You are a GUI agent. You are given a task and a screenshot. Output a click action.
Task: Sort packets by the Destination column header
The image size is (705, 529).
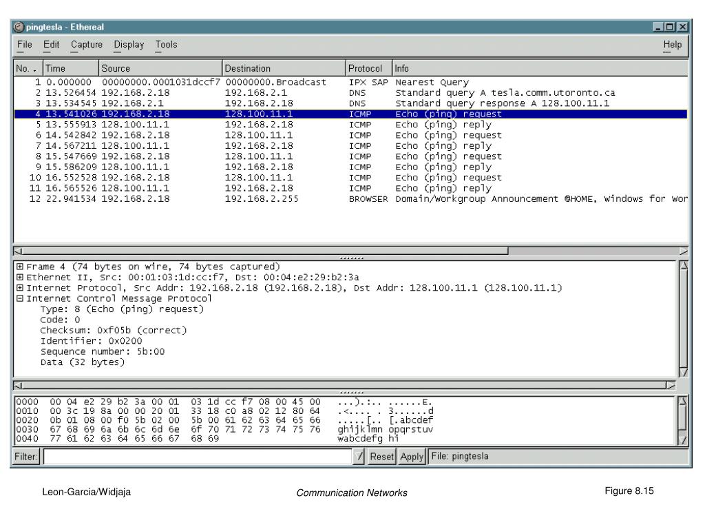[x=284, y=68]
